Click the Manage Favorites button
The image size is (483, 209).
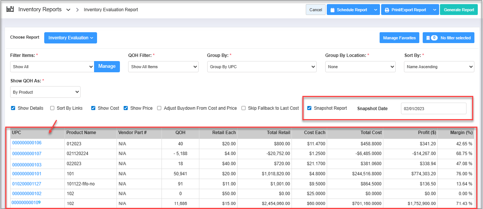(x=399, y=38)
